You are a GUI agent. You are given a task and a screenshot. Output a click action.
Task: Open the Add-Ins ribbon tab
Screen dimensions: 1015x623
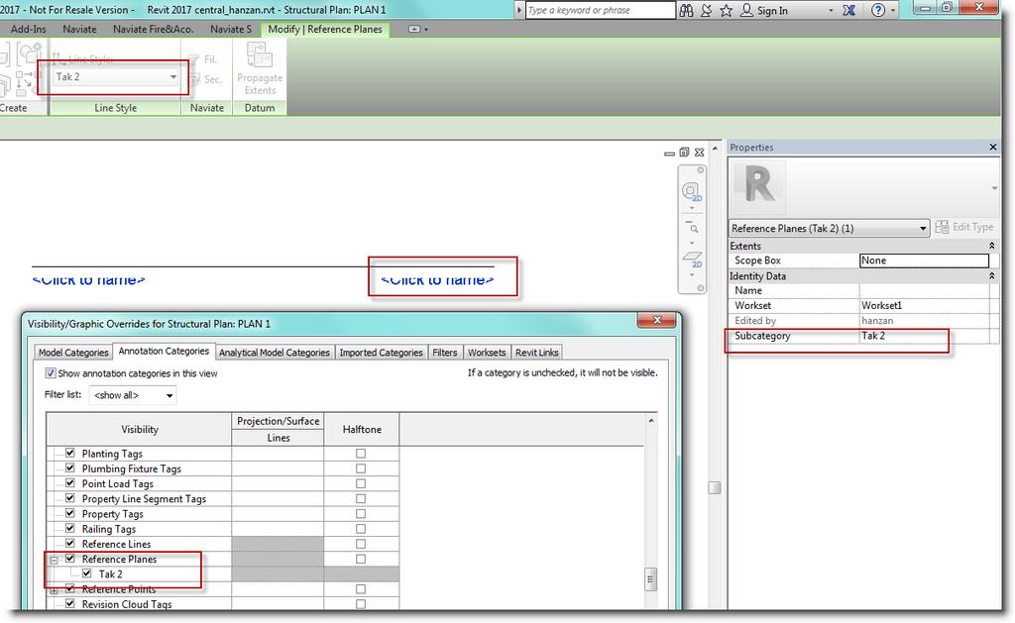pos(29,29)
